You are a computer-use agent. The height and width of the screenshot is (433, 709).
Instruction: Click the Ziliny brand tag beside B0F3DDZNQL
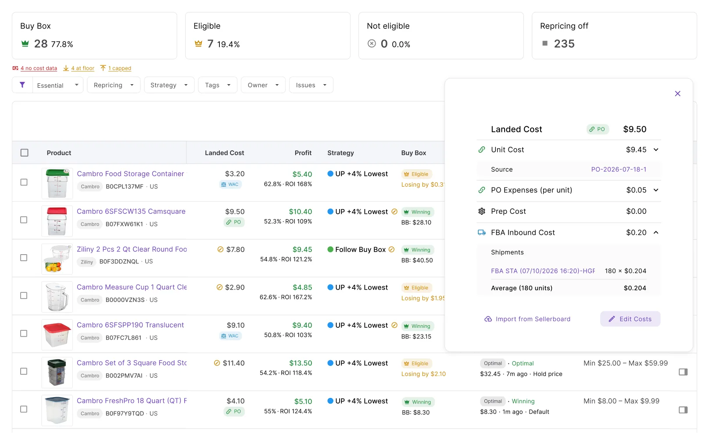pyautogui.click(x=87, y=262)
